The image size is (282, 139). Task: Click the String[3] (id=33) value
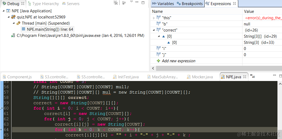(259, 42)
